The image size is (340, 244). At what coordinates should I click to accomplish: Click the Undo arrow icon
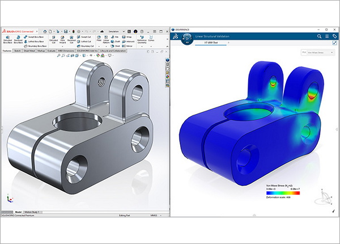point(86,31)
